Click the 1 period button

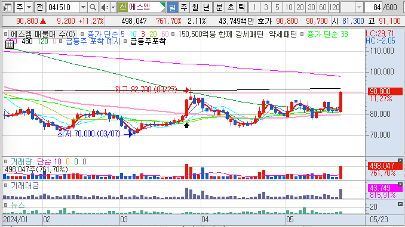pyautogui.click(x=254, y=7)
